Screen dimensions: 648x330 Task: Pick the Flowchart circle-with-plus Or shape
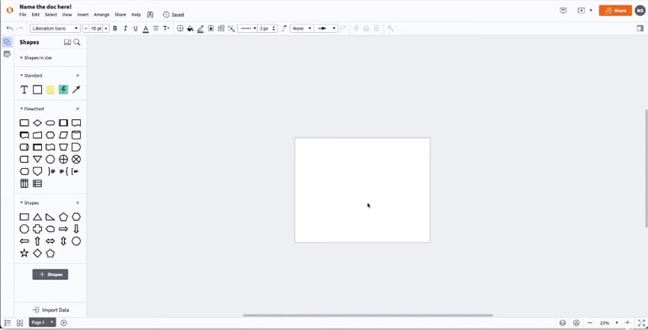[x=63, y=160]
